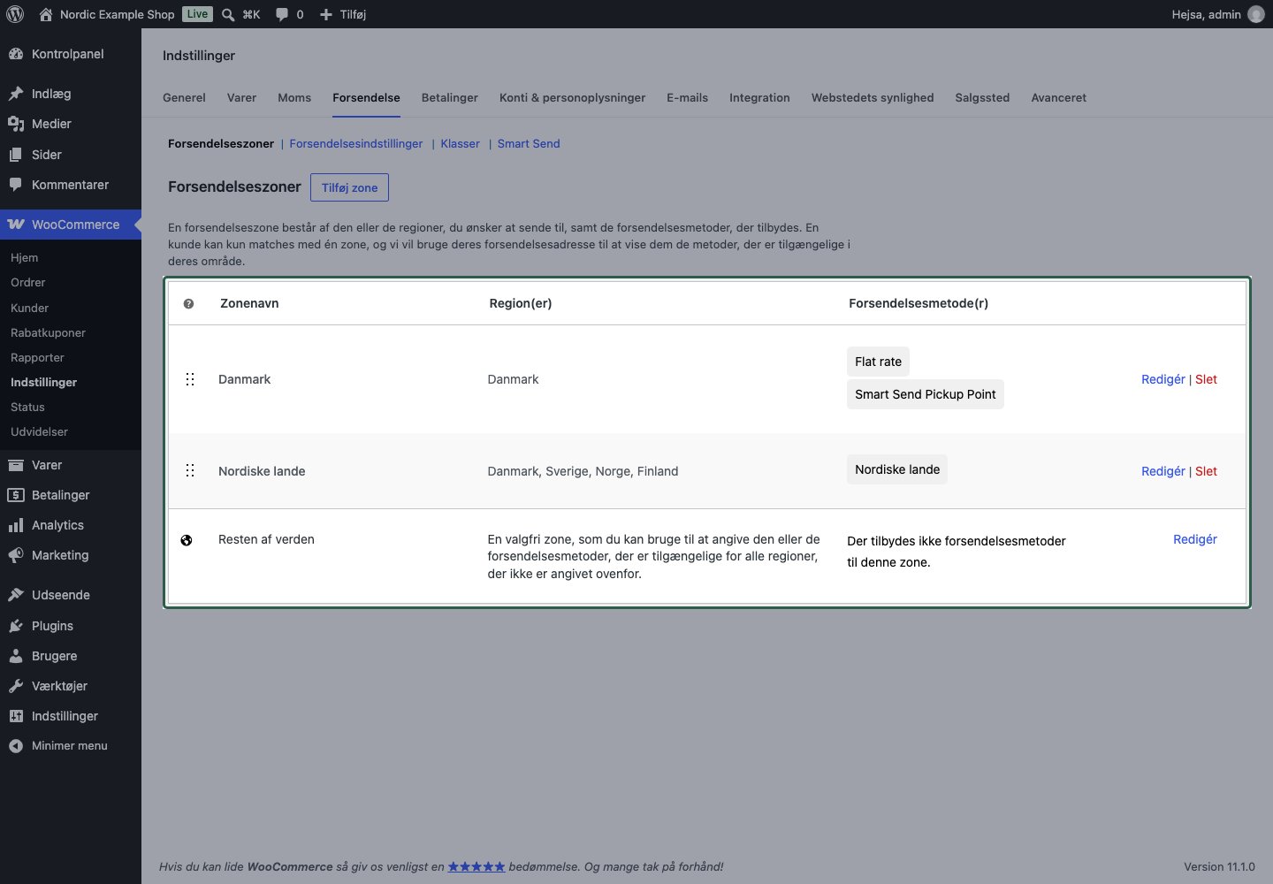The width and height of the screenshot is (1273, 884).
Task: Click the five-star rating link in footer
Action: [x=476, y=866]
